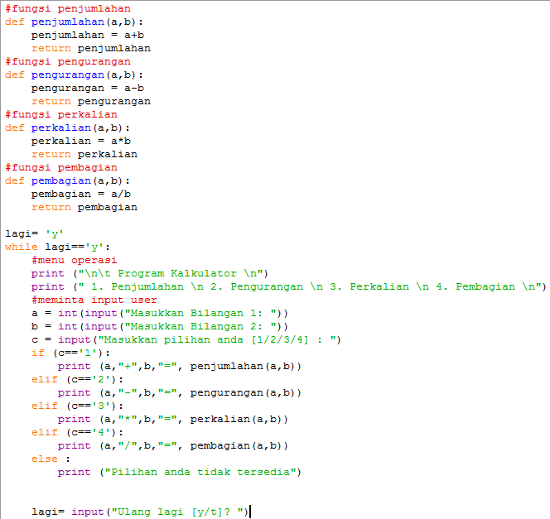Click the line with 'Masukkan Bilangan 2:'
This screenshot has width=550, height=519.
[x=160, y=327]
